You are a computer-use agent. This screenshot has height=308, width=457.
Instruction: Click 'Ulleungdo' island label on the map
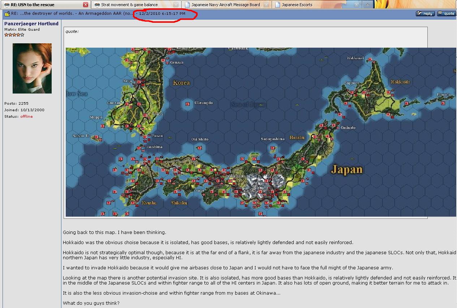pyautogui.click(x=204, y=103)
